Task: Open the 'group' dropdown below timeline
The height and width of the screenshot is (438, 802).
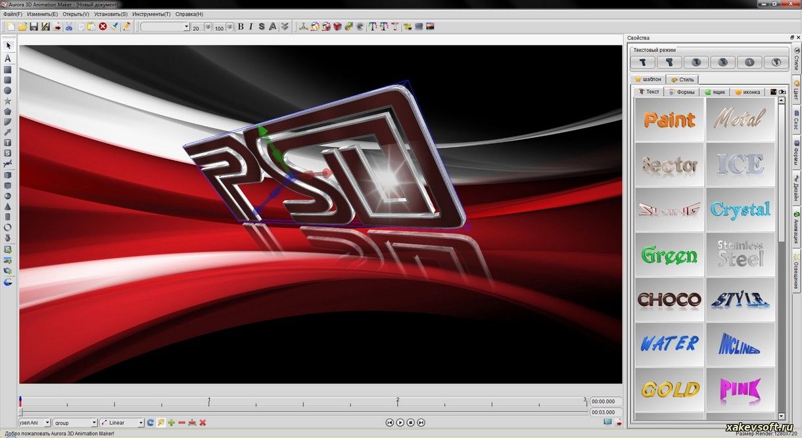Action: click(94, 423)
